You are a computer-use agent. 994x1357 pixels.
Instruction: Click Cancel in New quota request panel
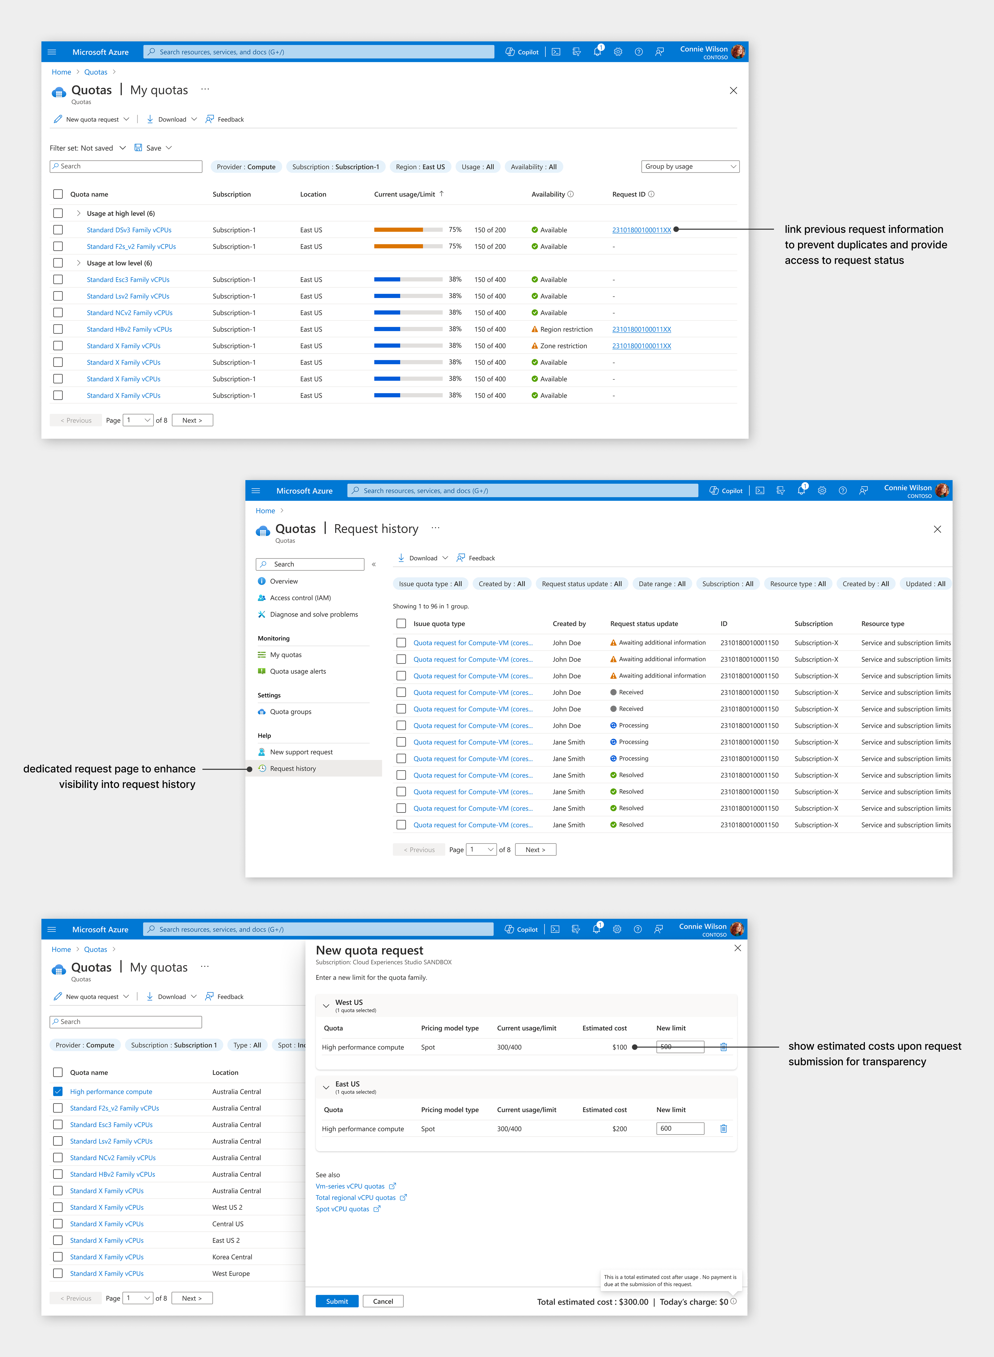(383, 1301)
